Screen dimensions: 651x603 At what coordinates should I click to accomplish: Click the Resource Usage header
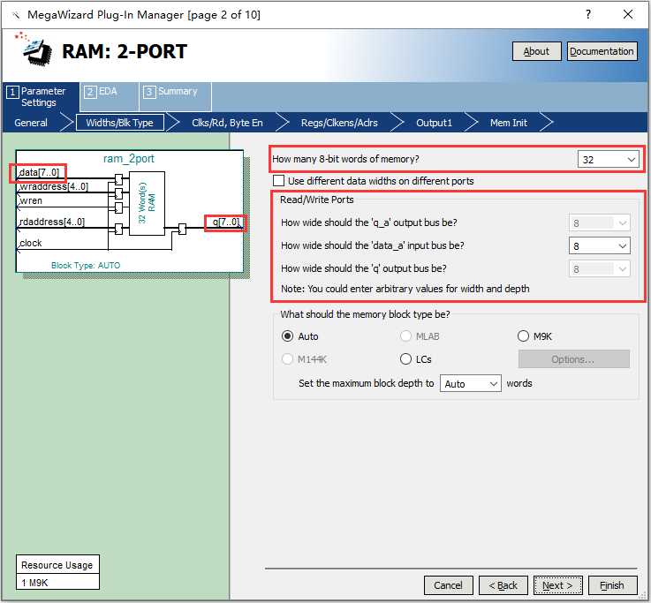coord(57,565)
